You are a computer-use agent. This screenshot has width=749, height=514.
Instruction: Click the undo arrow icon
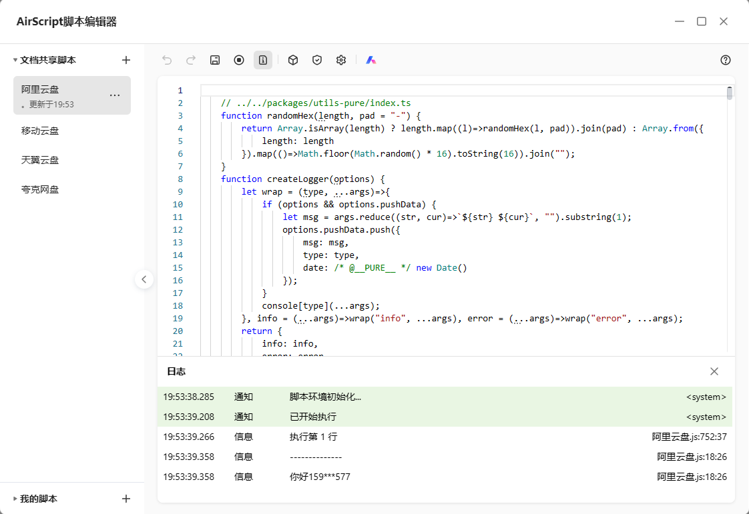click(x=167, y=60)
